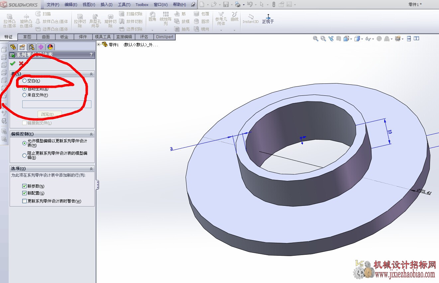
Task: Click the save floppy disk icon
Action: coord(226,5)
